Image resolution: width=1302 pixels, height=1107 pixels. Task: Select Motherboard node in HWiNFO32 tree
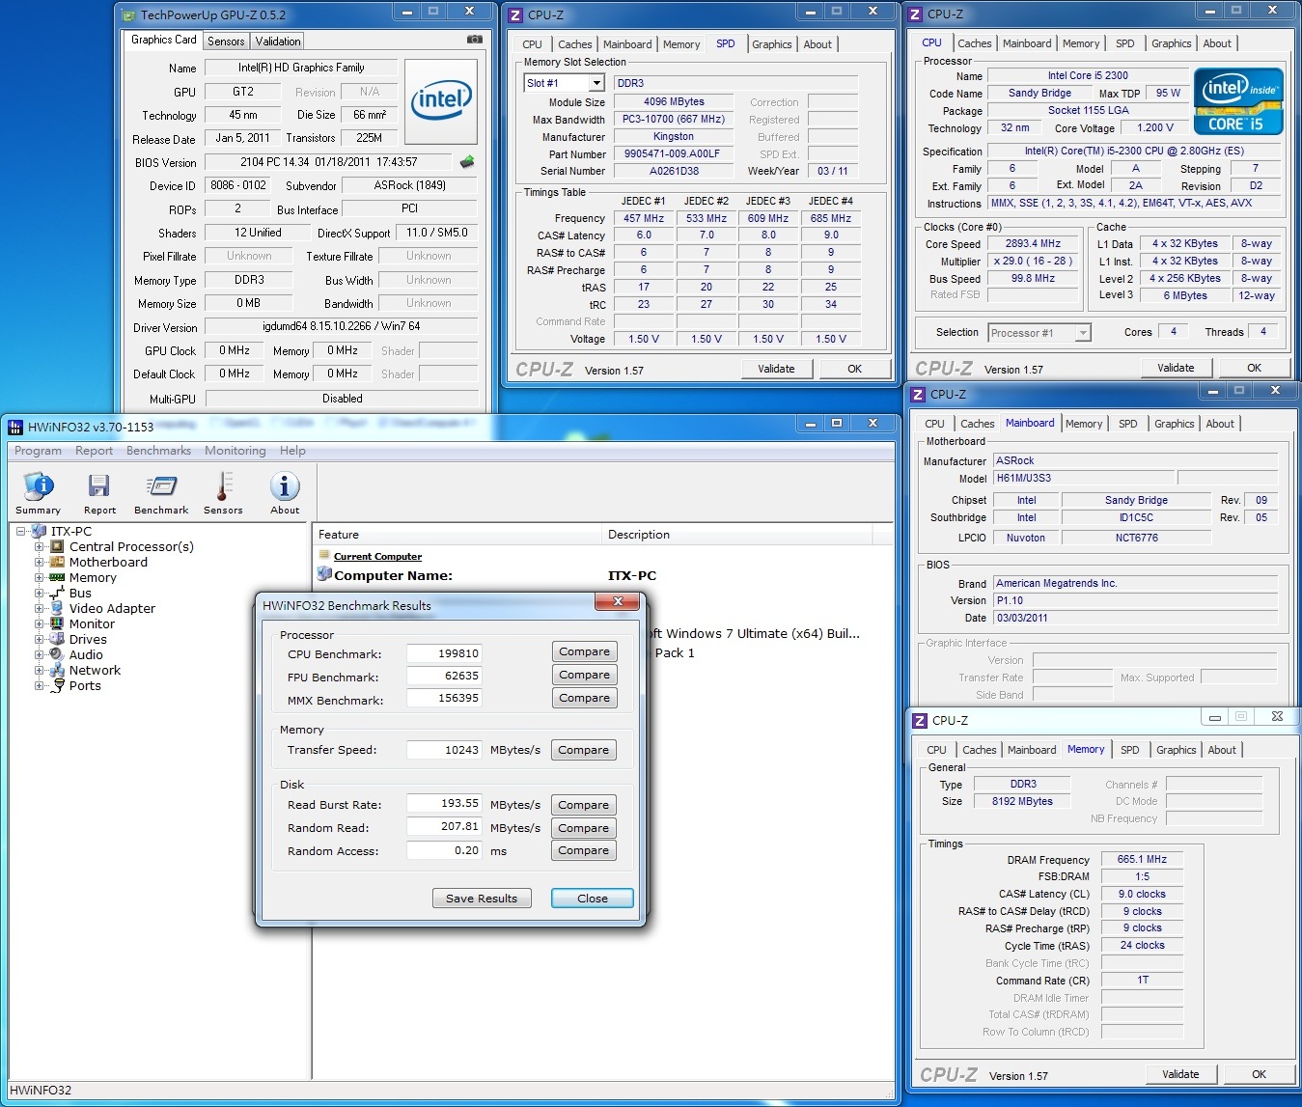tap(108, 562)
